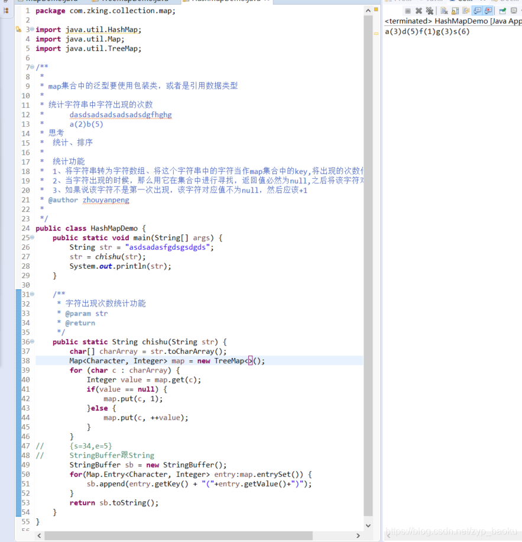Image resolution: width=522 pixels, height=542 pixels.
Task: Click the dasdsadsadsadsadsdgfhghg comment text
Action: pyautogui.click(x=121, y=115)
